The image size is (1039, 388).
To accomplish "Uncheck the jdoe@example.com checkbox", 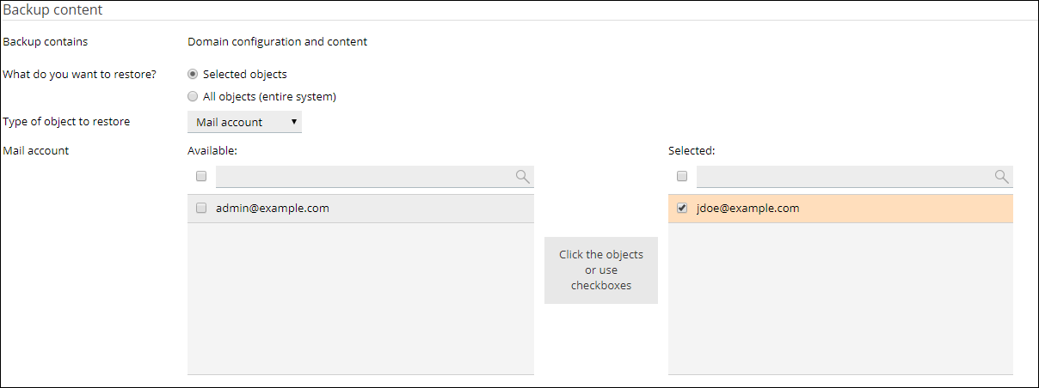I will tap(682, 208).
